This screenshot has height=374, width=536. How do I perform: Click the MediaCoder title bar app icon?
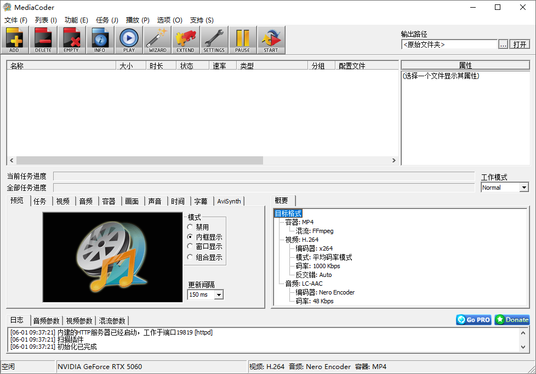point(7,7)
